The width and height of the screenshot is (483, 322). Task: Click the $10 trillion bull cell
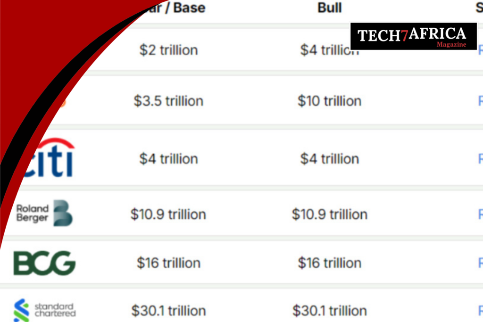[330, 101]
